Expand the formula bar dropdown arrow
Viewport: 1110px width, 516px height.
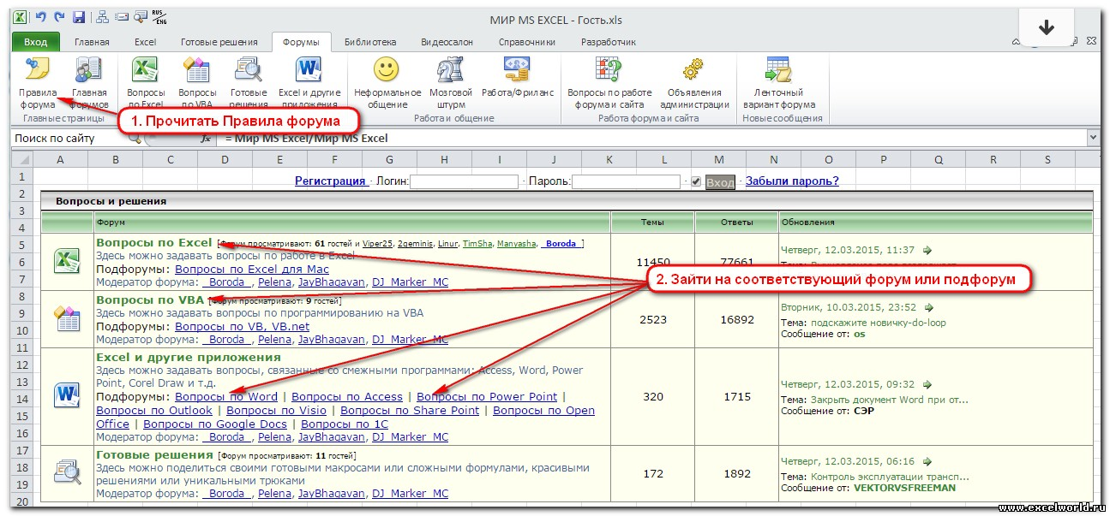point(1092,138)
